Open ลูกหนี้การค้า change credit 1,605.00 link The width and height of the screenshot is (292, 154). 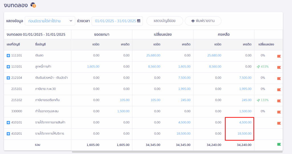click(184, 67)
